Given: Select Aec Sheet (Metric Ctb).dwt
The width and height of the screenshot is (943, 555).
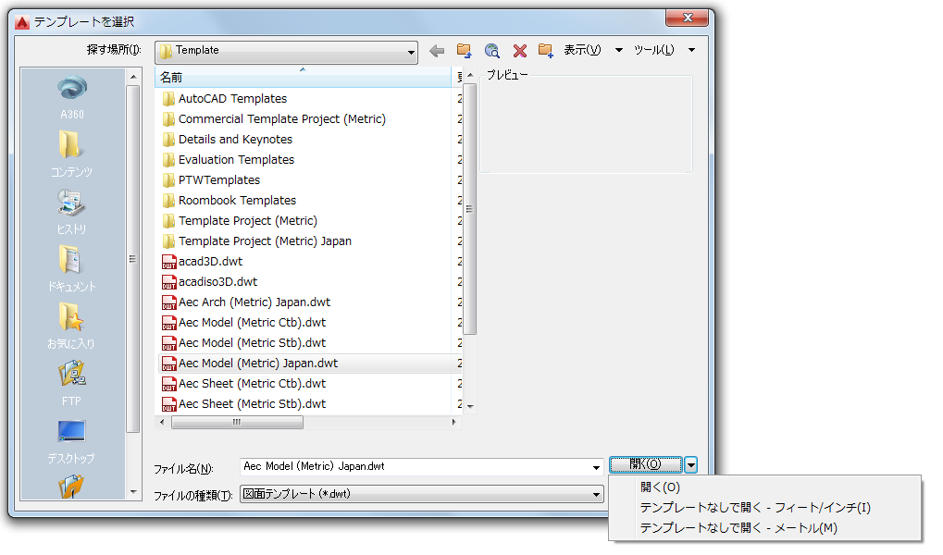Looking at the screenshot, I should (252, 384).
